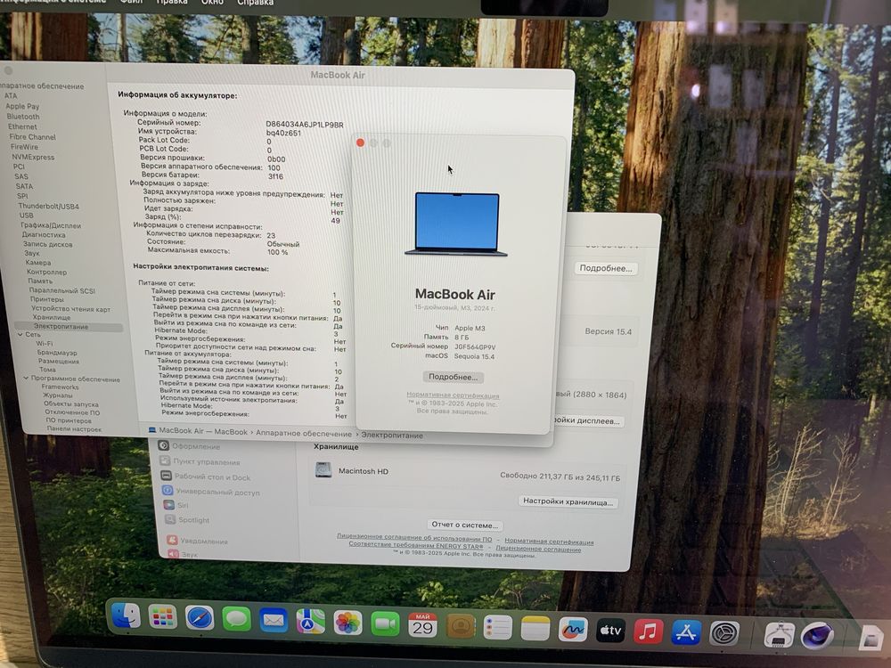Image resolution: width=891 pixels, height=668 pixels.
Task: Select Графика/Дисплеи in the hardware list
Action: pos(51,225)
